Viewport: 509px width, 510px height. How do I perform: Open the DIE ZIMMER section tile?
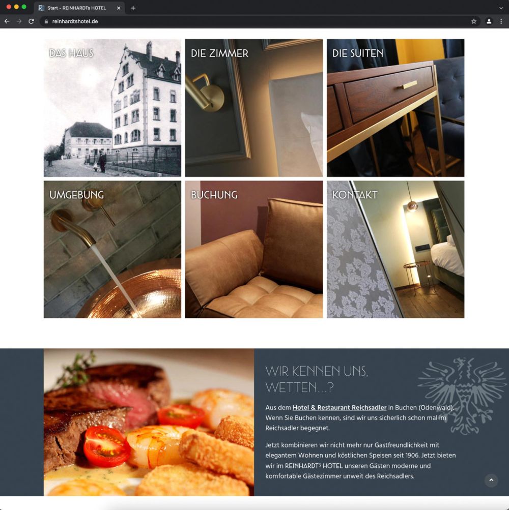tap(253, 107)
